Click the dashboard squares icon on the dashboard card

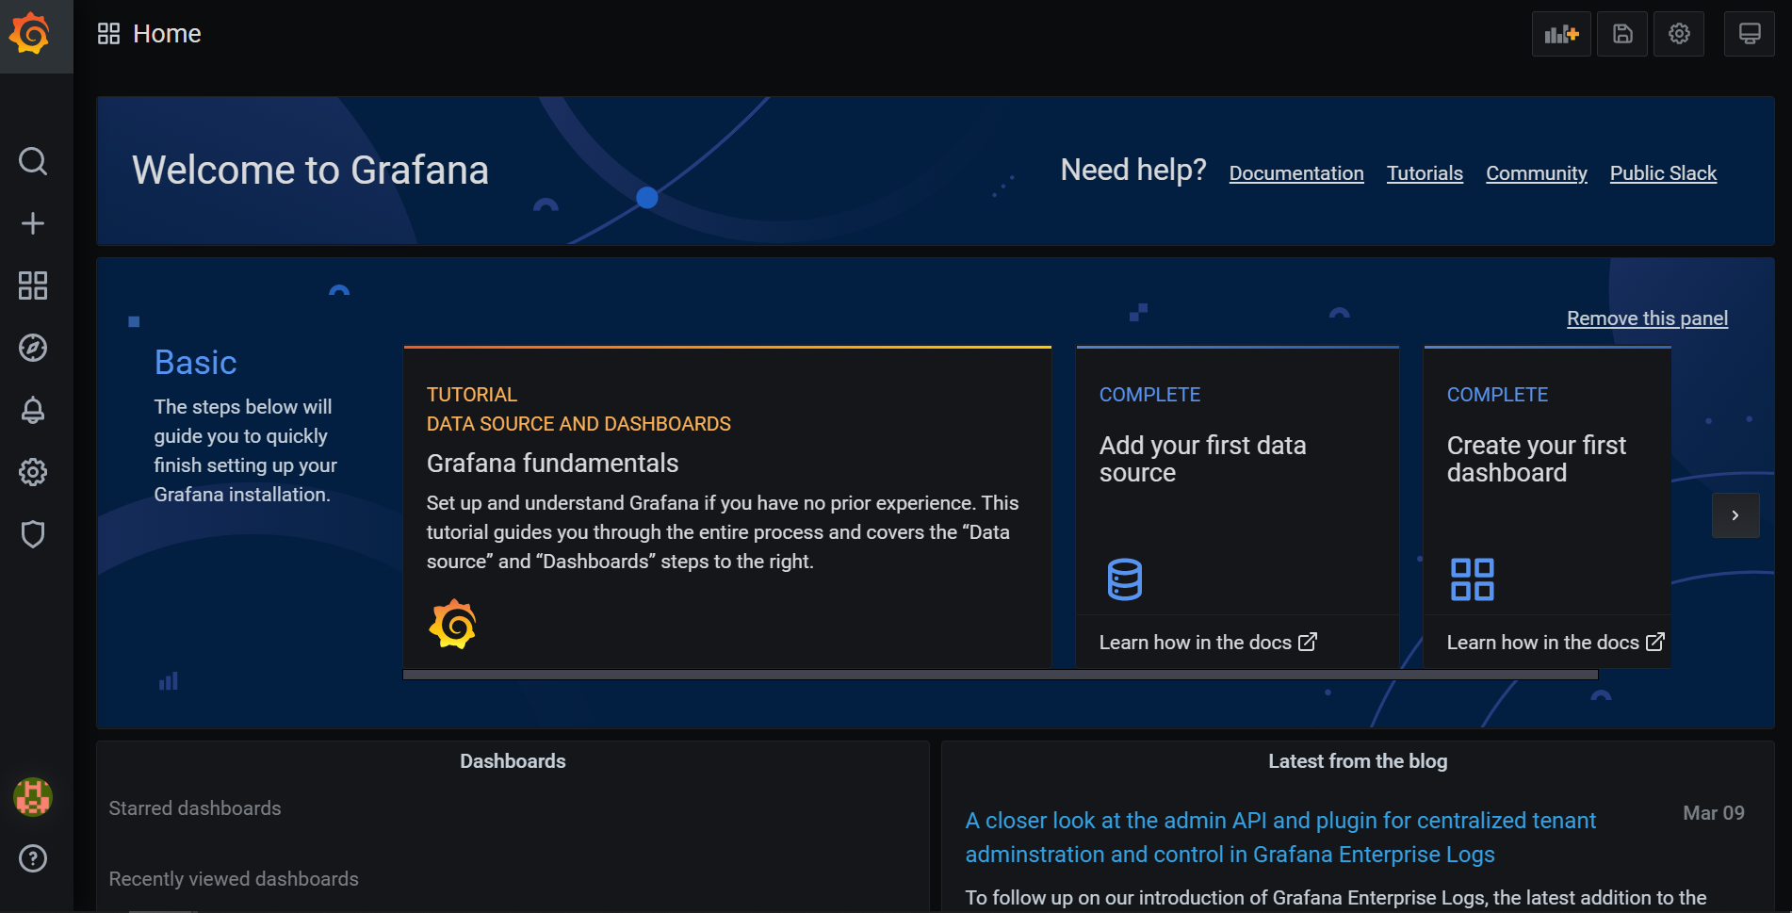click(x=1472, y=579)
